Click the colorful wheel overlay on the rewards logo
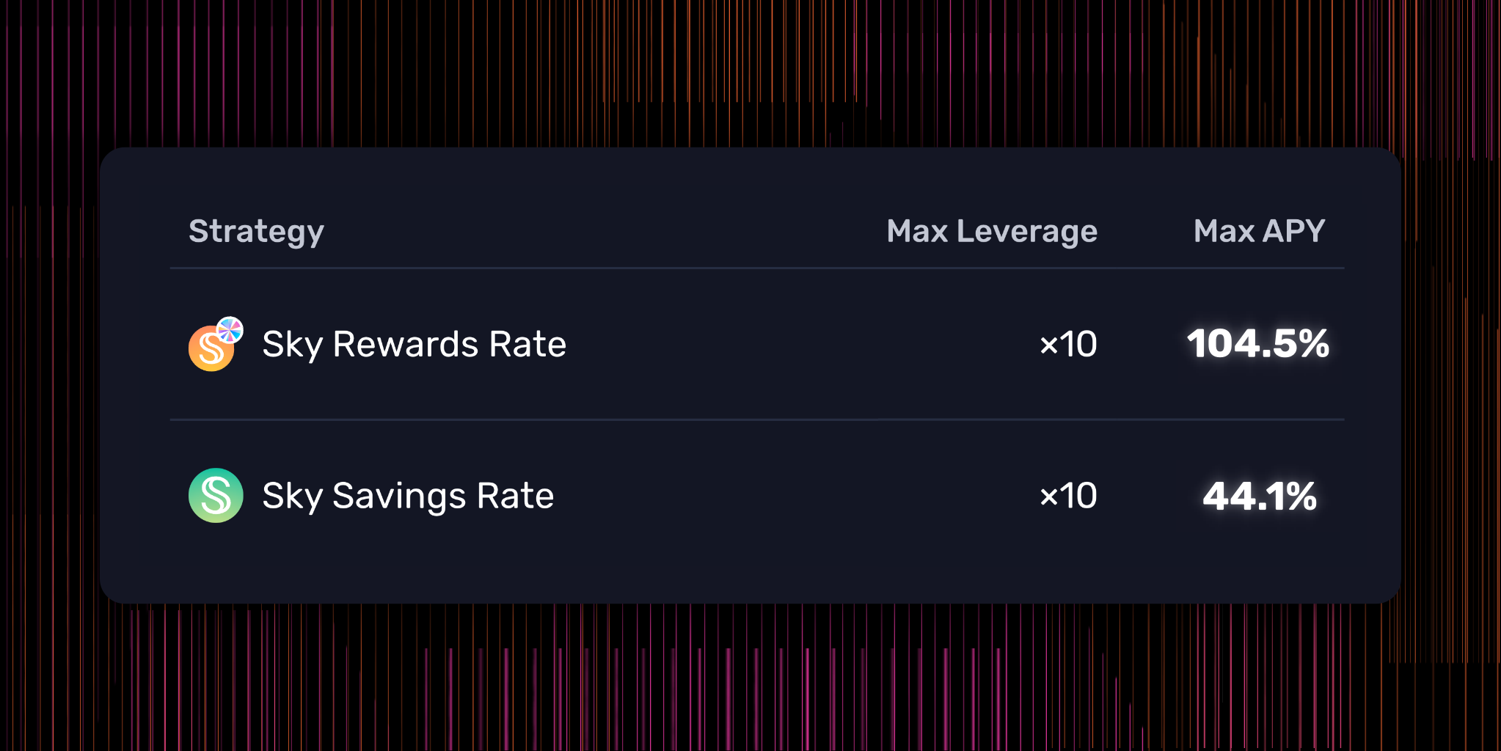 pos(230,329)
